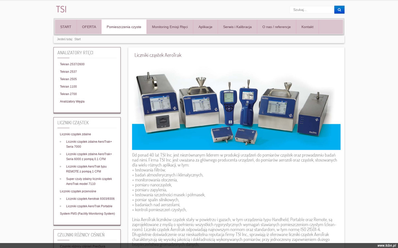Open O nas / referencje menu

click(x=277, y=27)
